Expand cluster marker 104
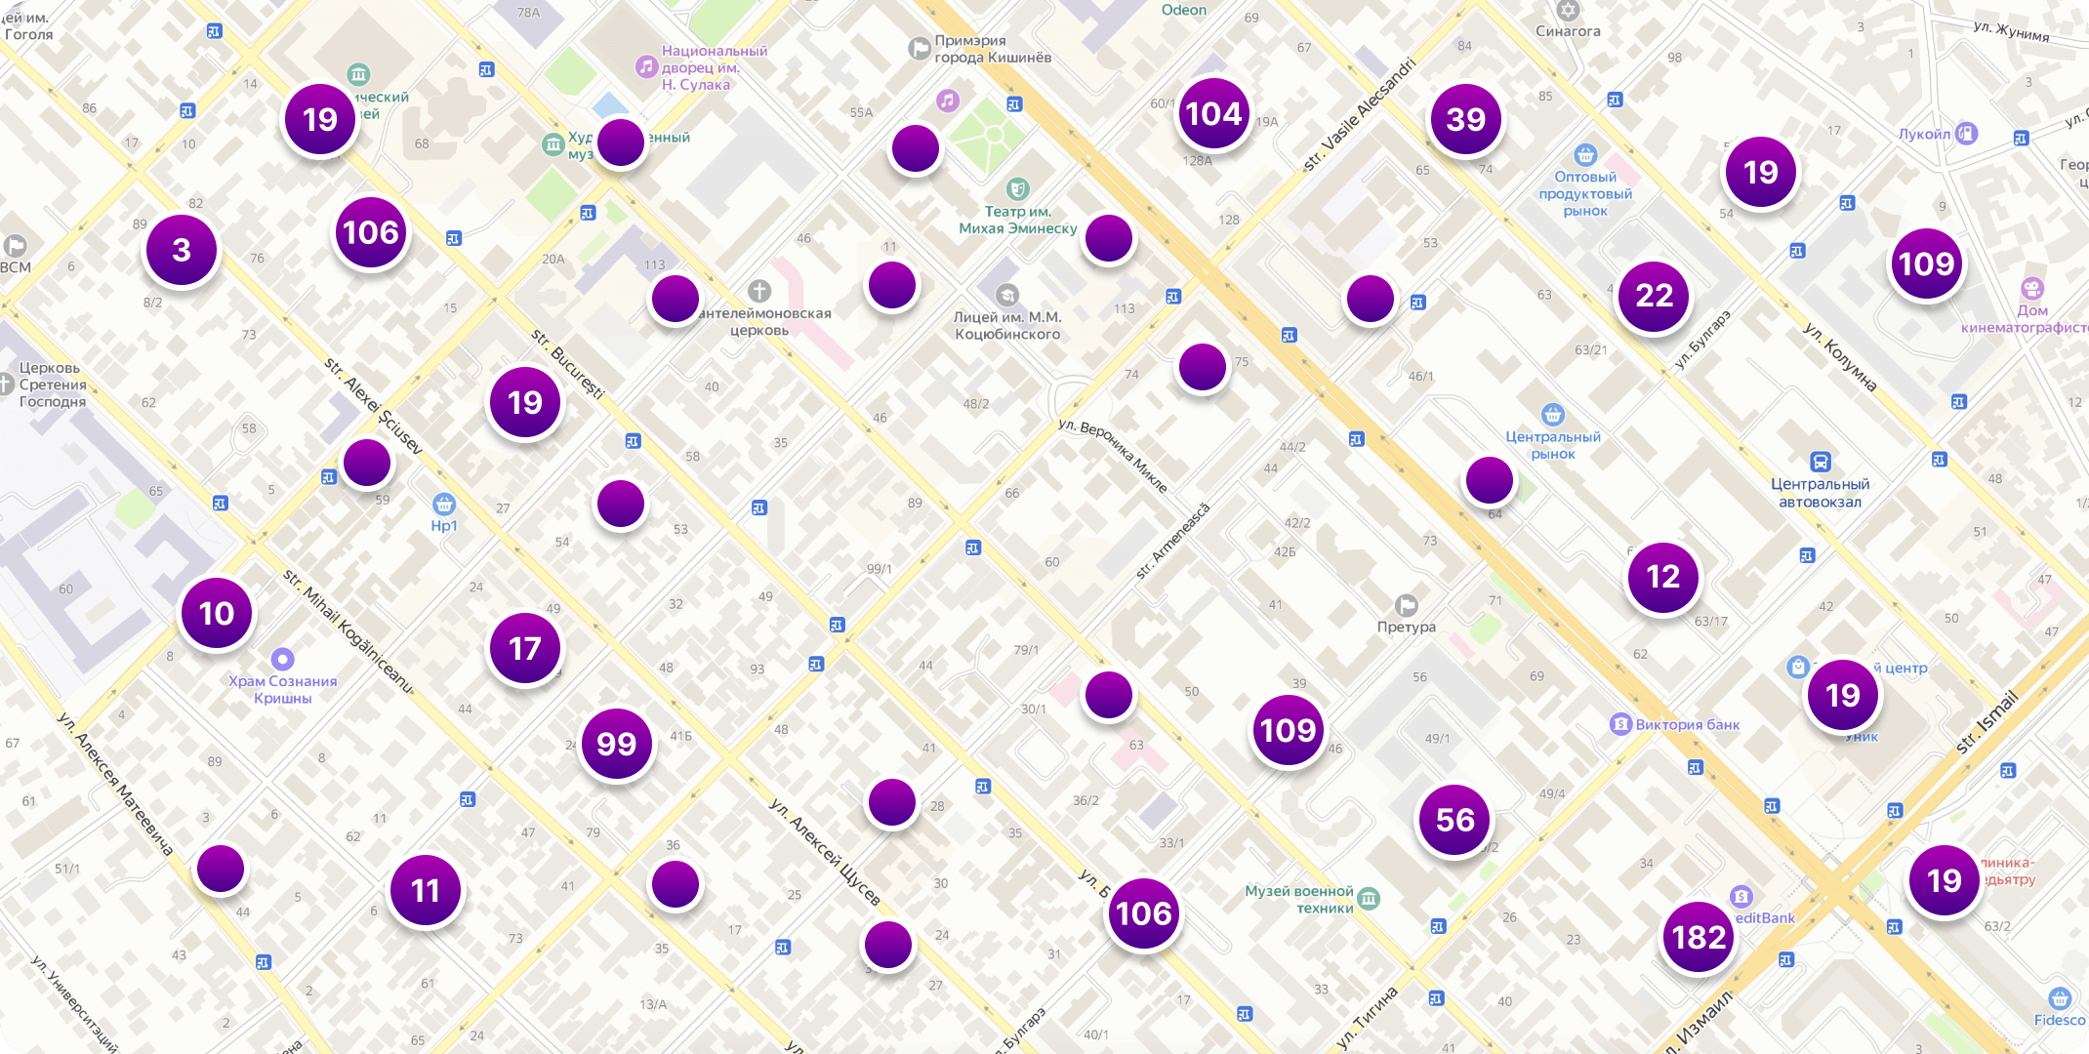 tap(1213, 114)
